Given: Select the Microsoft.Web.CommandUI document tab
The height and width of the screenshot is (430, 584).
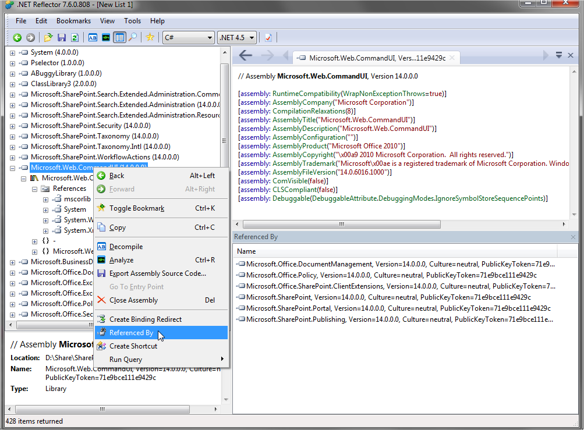Looking at the screenshot, I should [377, 58].
